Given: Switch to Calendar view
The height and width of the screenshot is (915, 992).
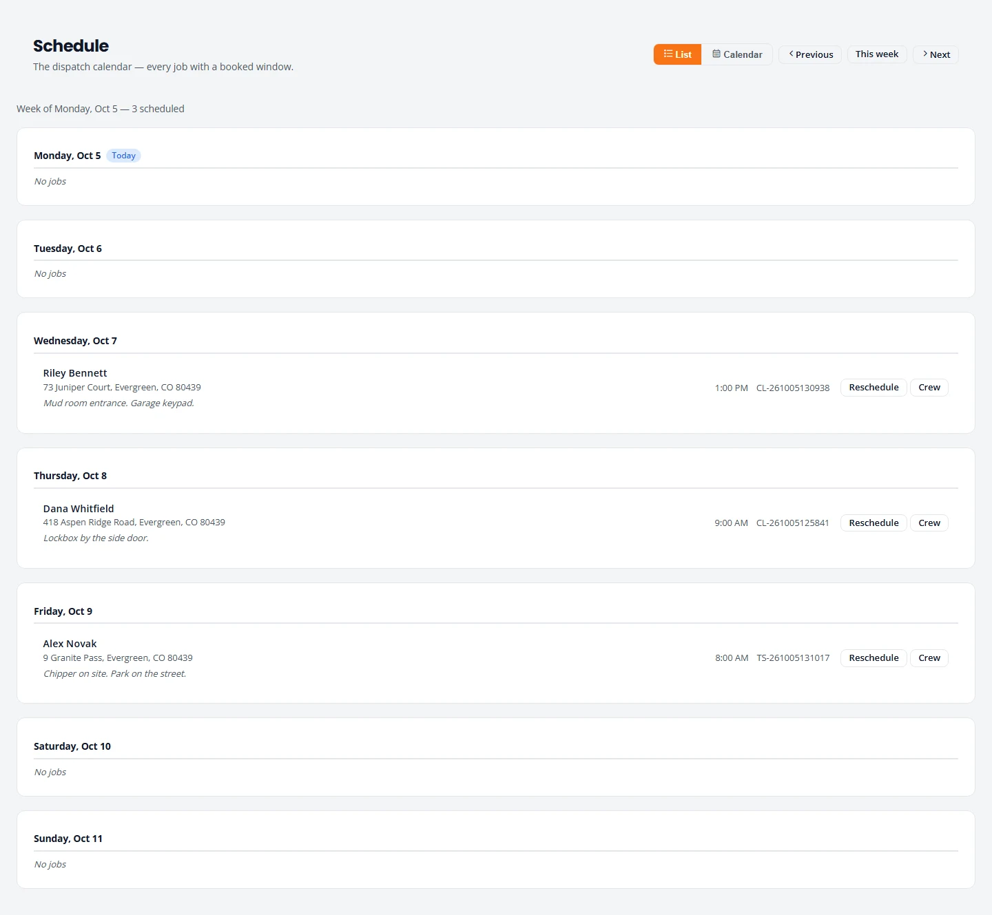Looking at the screenshot, I should [x=737, y=54].
